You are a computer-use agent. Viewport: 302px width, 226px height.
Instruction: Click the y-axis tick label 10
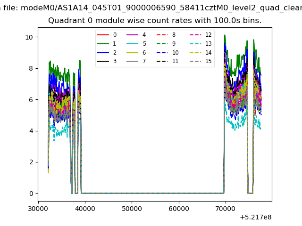29,37
